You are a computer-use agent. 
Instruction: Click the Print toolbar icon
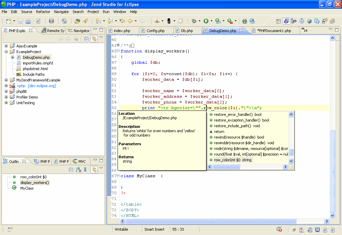[28, 21]
